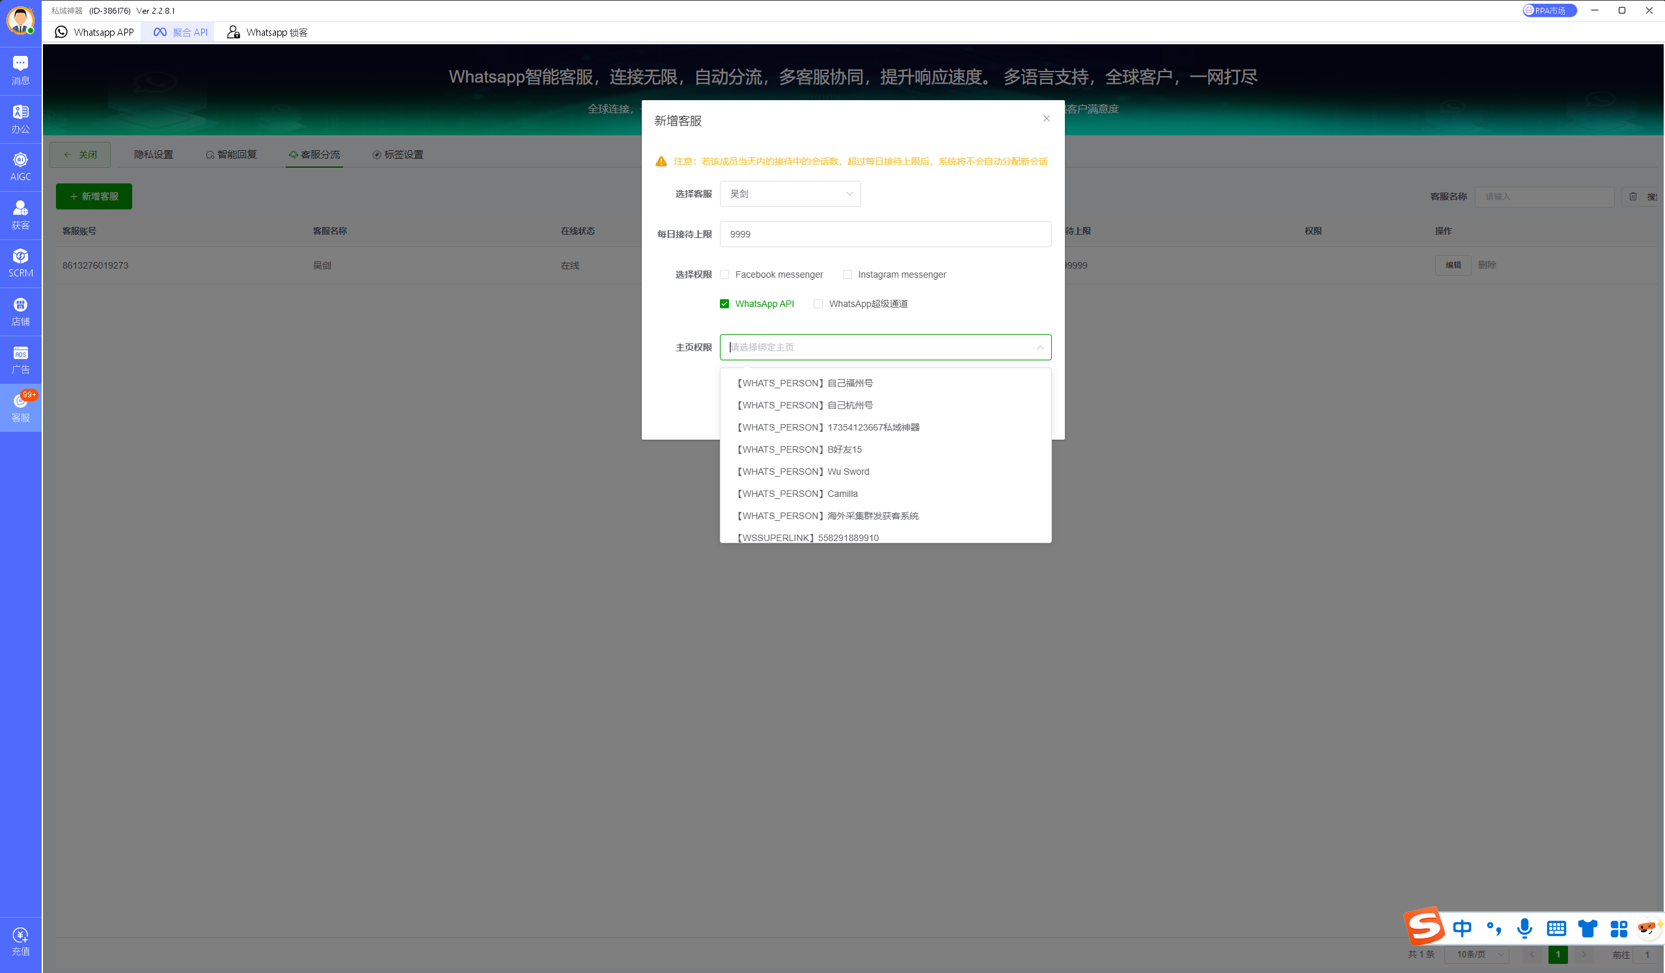Screen dimensions: 1665x973
Task: Click the PPA市场 button in title bar
Action: [x=1548, y=10]
